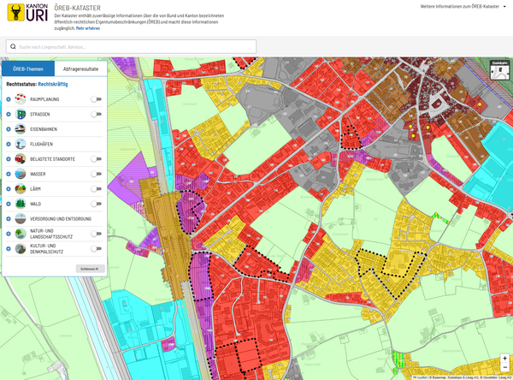Open Weitere Informationen zum ÖREB-Kataster dropdown
This screenshot has width=513, height=380.
pos(463,6)
